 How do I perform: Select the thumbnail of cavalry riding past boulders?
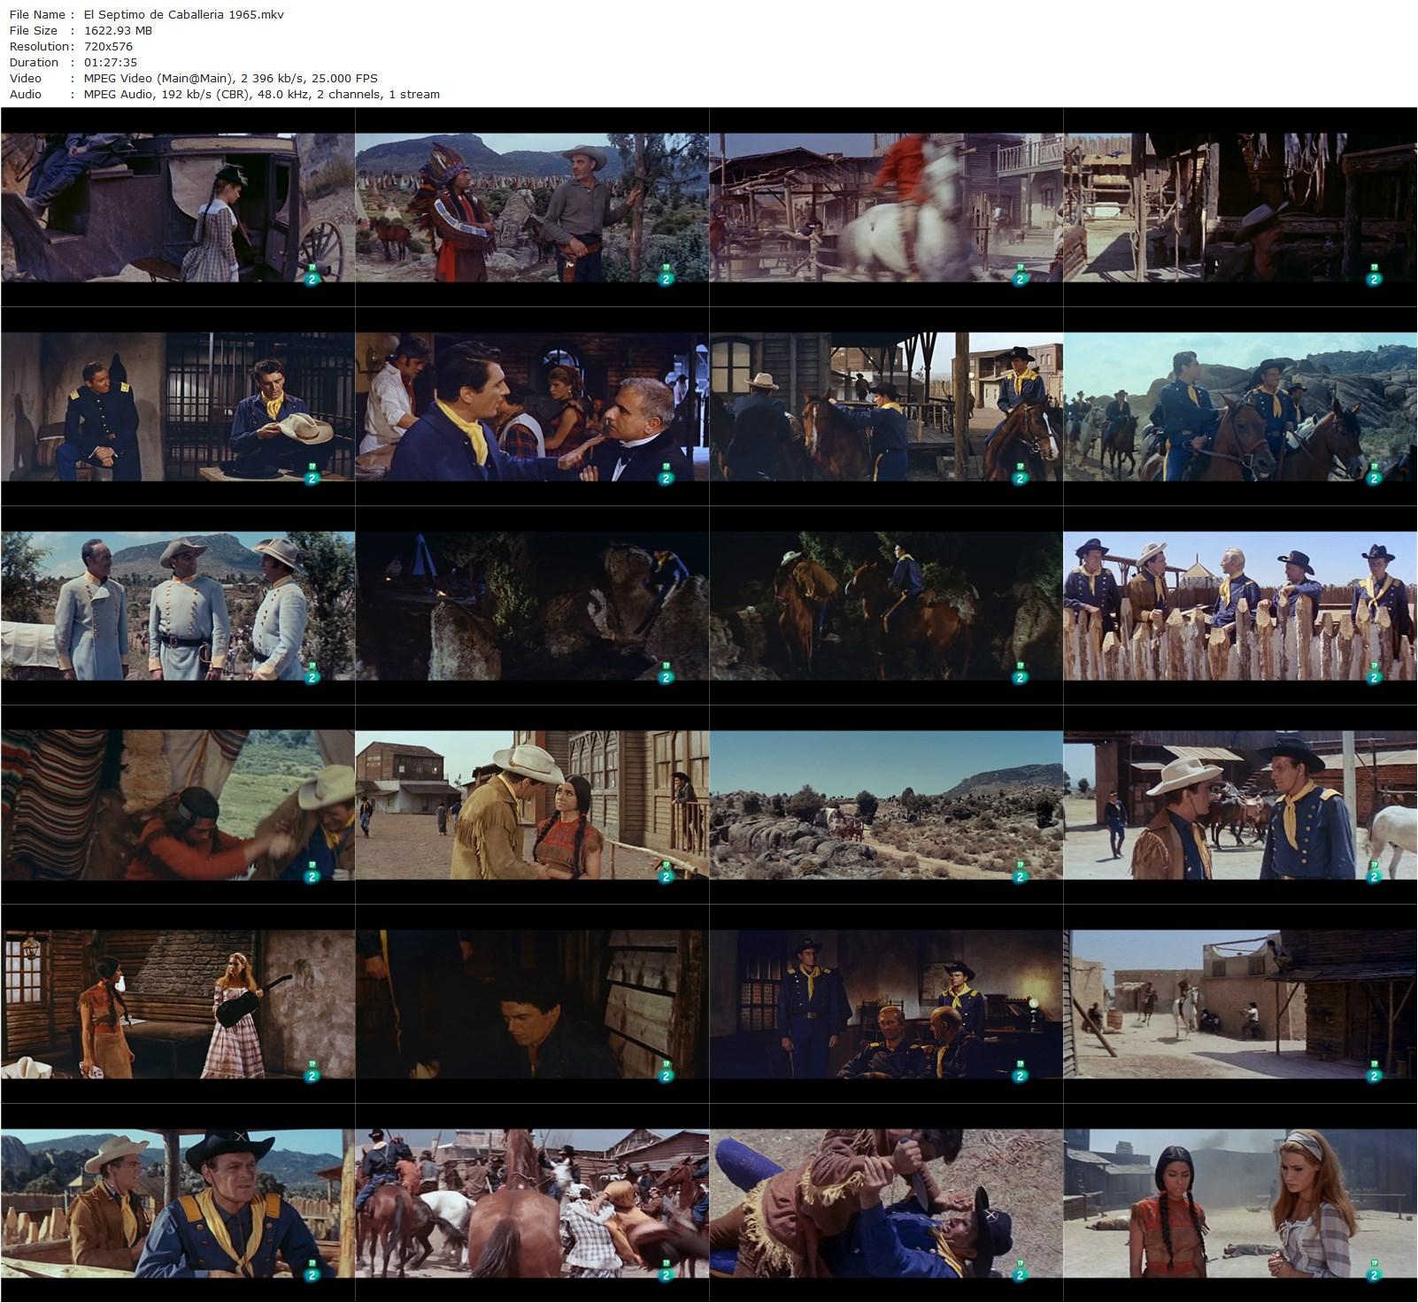pos(1239,407)
